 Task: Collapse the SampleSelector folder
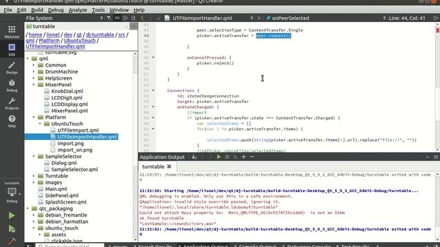click(x=34, y=156)
